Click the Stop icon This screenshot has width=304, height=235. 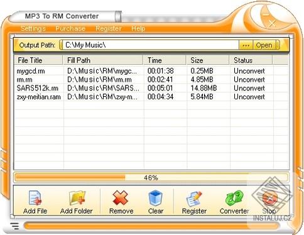click(270, 198)
